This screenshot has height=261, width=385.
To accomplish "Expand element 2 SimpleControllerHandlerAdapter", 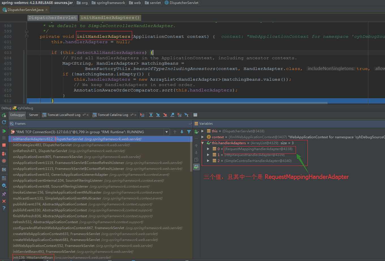I will click(208, 161).
